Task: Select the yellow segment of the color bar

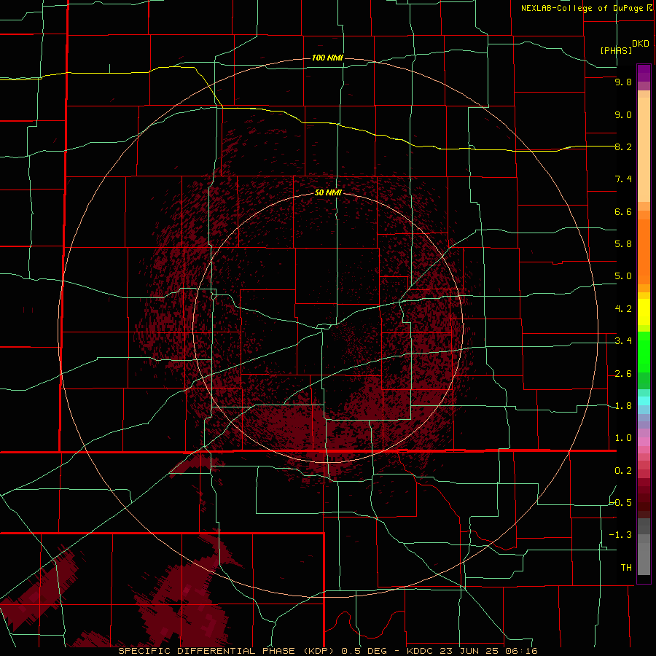Action: point(644,312)
